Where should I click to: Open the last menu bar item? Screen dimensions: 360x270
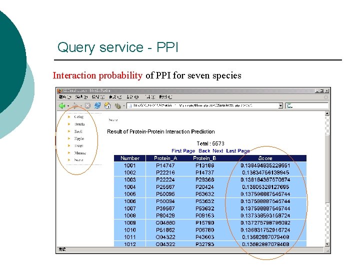tap(165, 97)
